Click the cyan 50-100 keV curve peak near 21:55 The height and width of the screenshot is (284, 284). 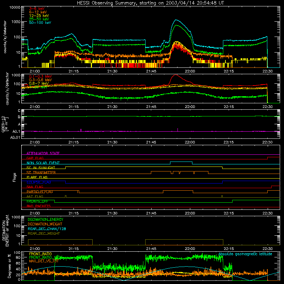coord(176,20)
